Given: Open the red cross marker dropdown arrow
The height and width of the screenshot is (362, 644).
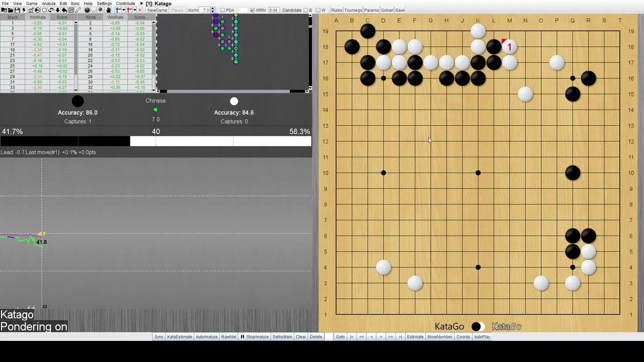Looking at the screenshot, I should click(x=135, y=10).
